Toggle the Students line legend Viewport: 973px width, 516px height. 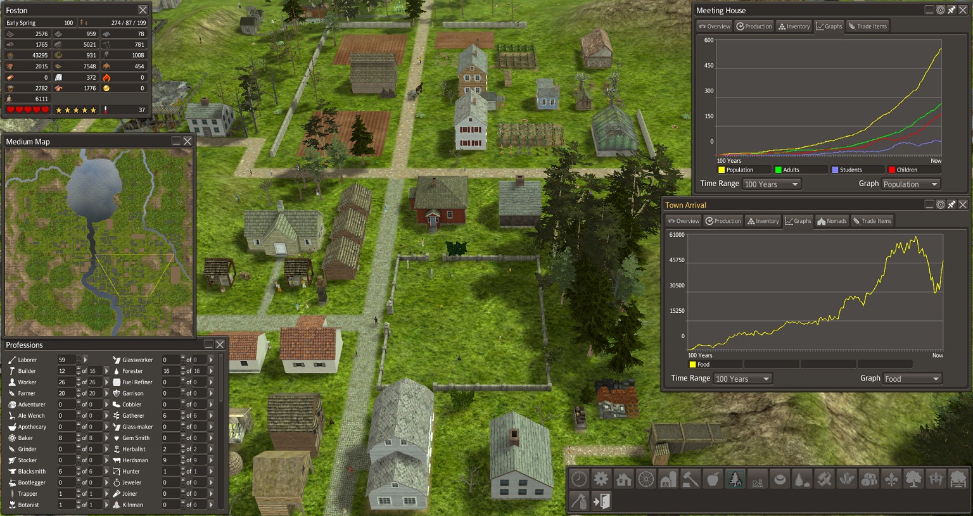click(x=857, y=170)
